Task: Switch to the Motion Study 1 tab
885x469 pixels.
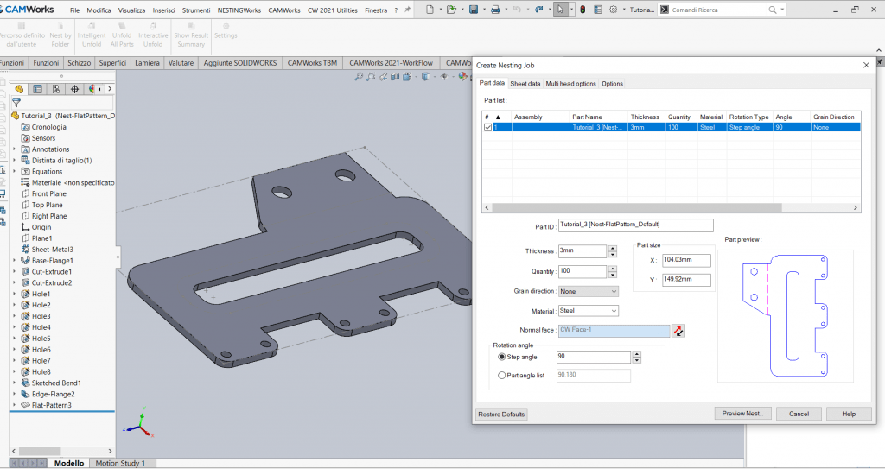Action: click(119, 463)
